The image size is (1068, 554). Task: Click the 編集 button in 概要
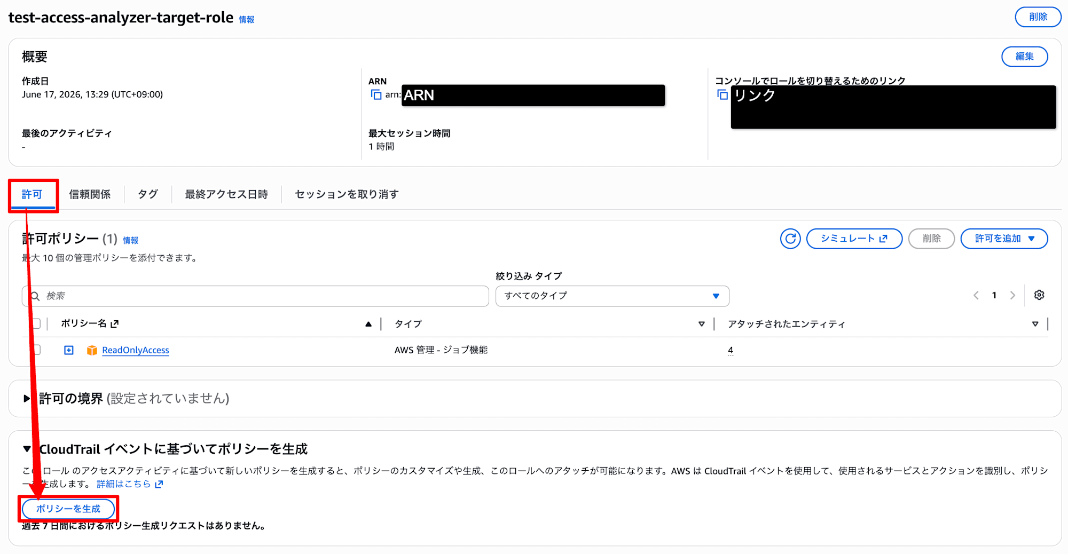(1024, 57)
